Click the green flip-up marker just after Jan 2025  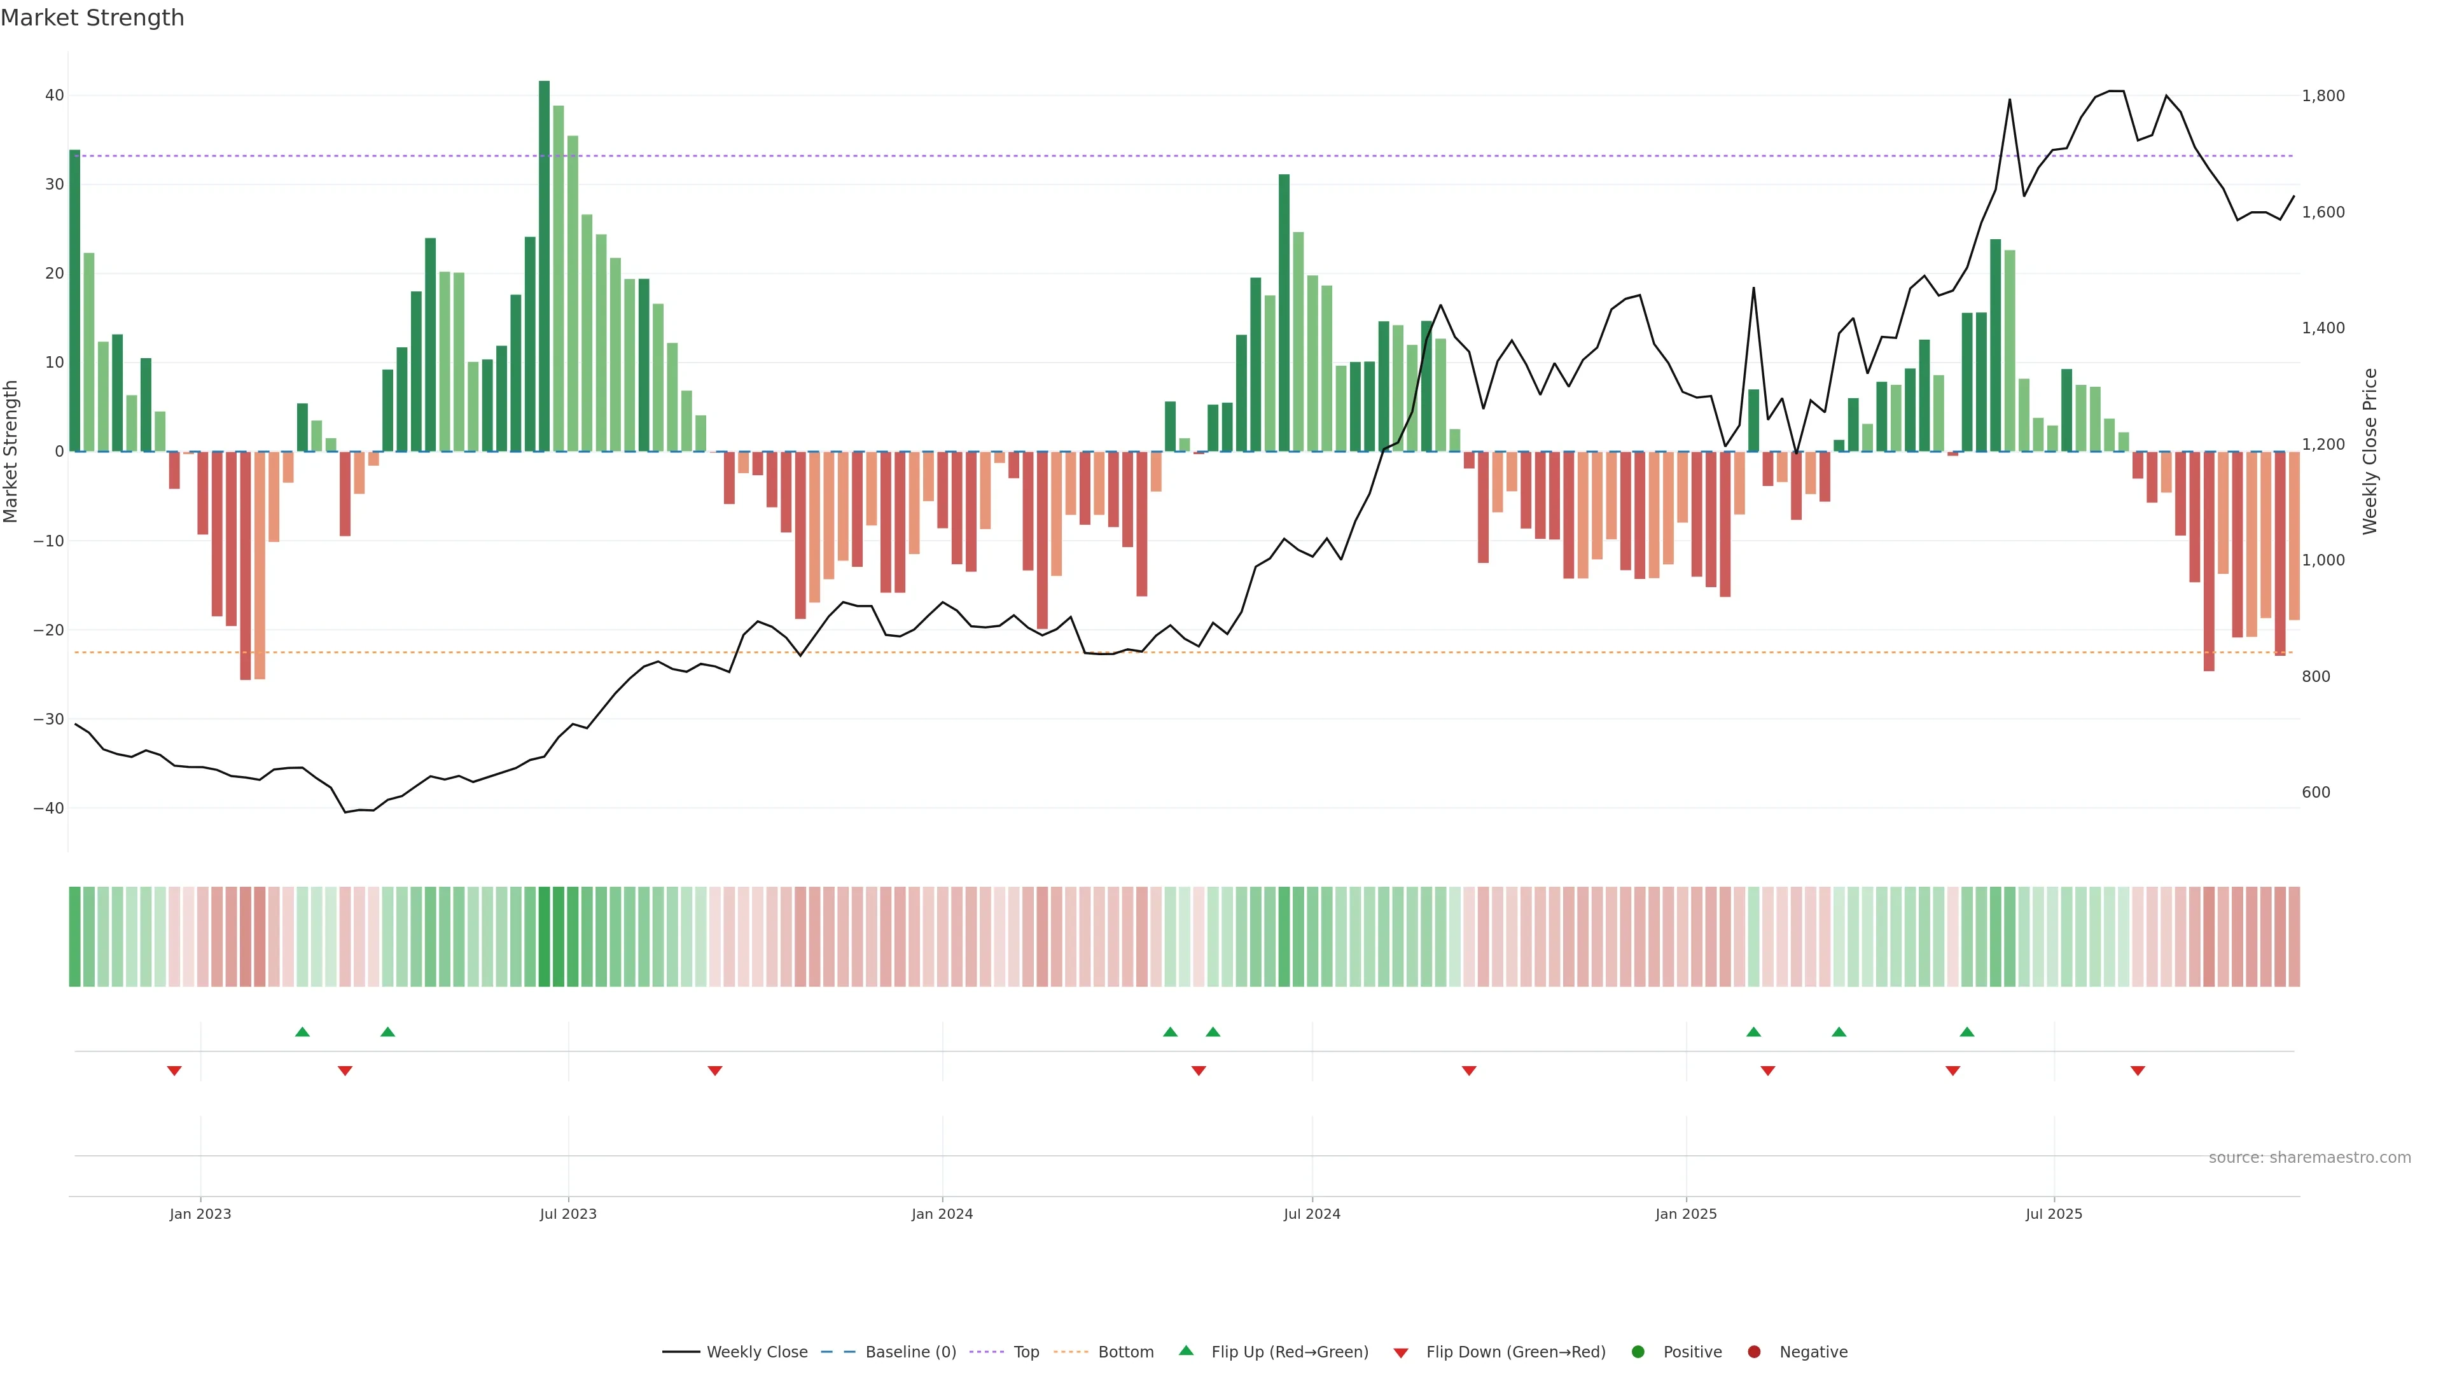[x=1753, y=1032]
